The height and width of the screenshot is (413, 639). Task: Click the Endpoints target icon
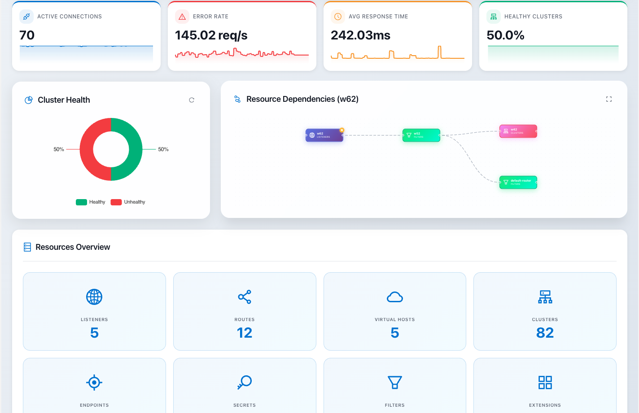point(94,382)
